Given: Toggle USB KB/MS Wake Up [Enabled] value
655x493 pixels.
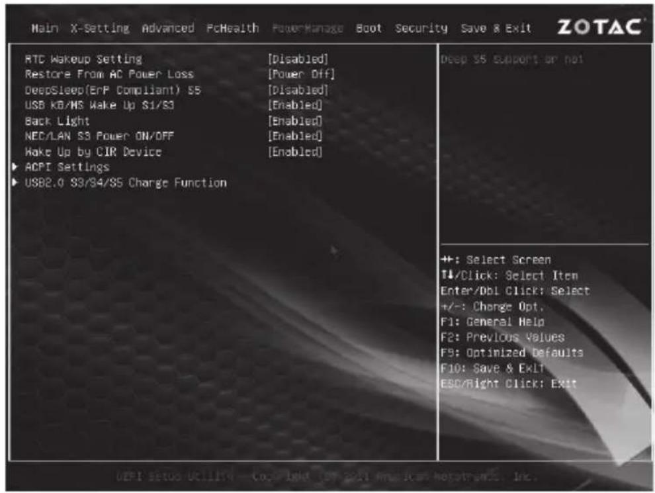Looking at the screenshot, I should pyautogui.click(x=295, y=105).
